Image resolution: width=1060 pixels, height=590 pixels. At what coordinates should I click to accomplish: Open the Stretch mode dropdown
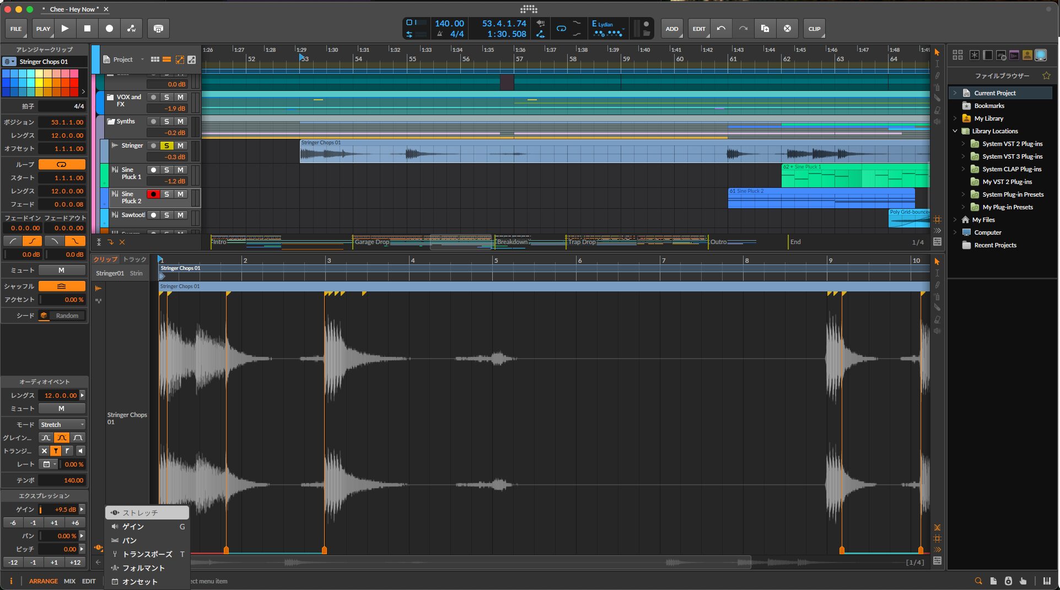(x=62, y=425)
